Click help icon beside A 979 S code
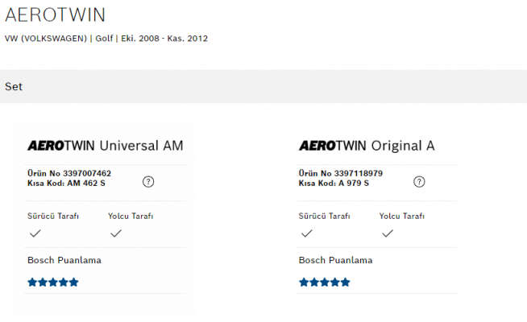This screenshot has width=527, height=322. pos(419,182)
